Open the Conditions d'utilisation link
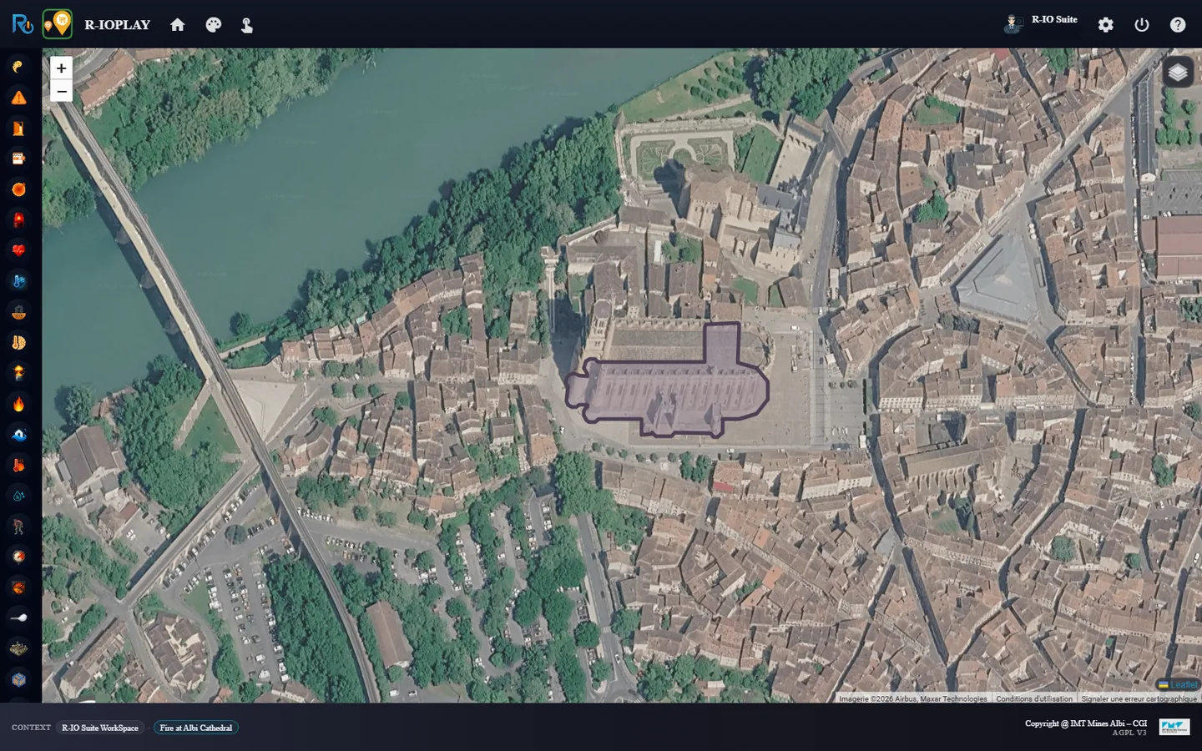This screenshot has height=751, width=1202. point(1034,698)
